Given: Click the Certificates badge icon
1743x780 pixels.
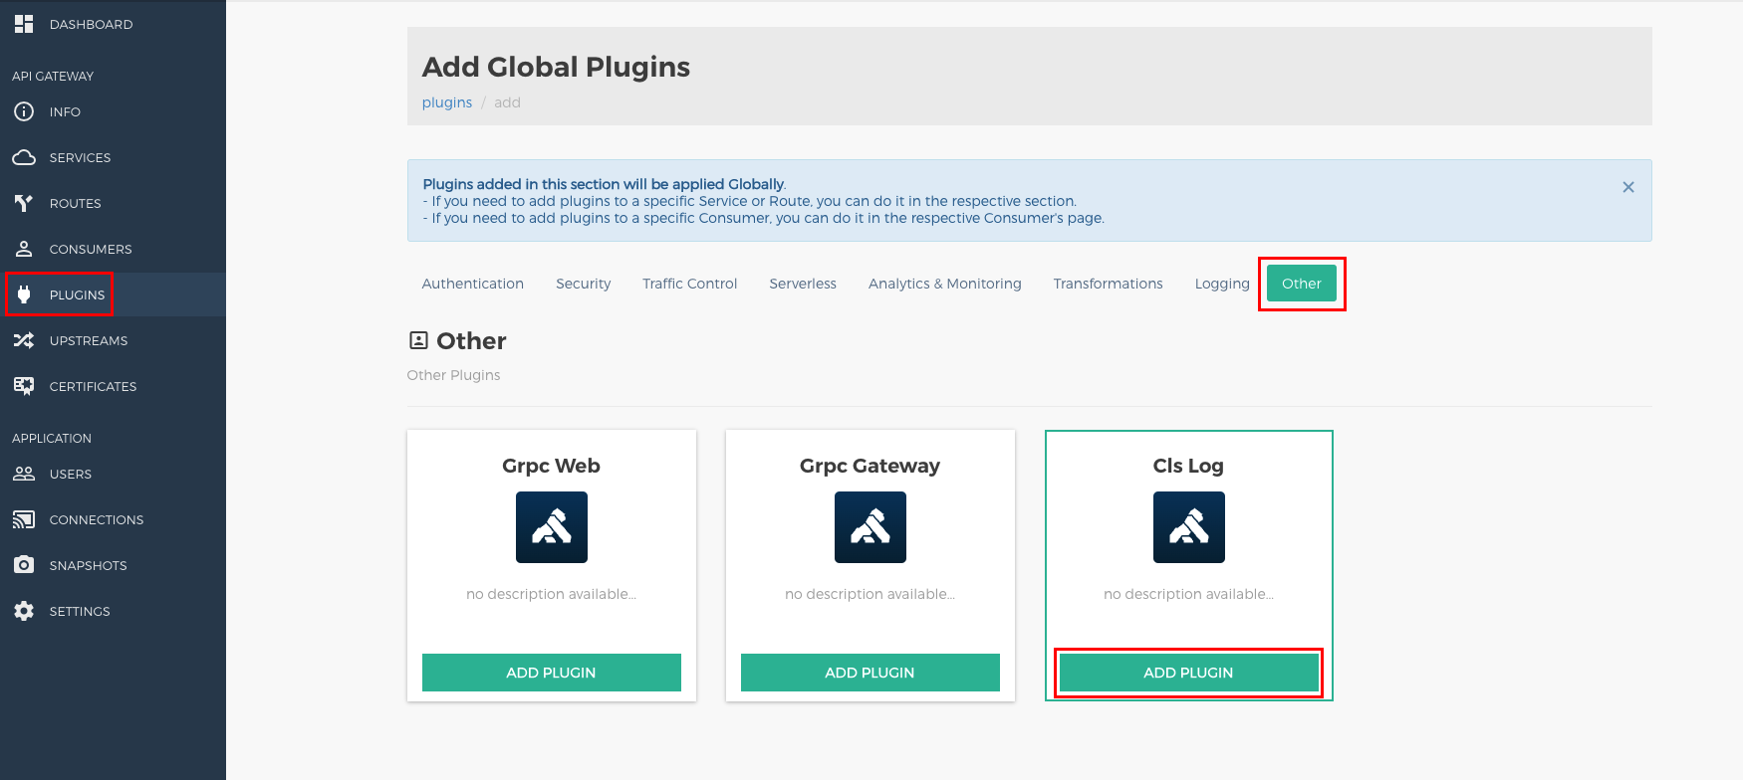Looking at the screenshot, I should coord(24,386).
